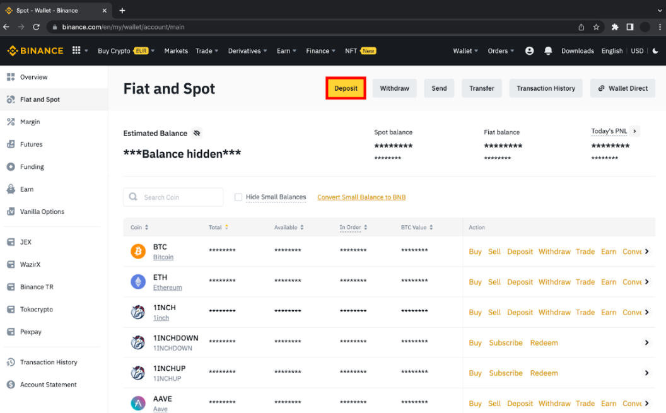Viewport: 666px width, 413px height.
Task: Click the Transaction History sidebar icon
Action: click(11, 362)
